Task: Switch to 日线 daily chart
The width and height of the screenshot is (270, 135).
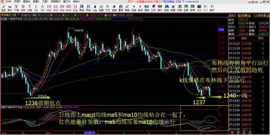Action: tap(75, 8)
